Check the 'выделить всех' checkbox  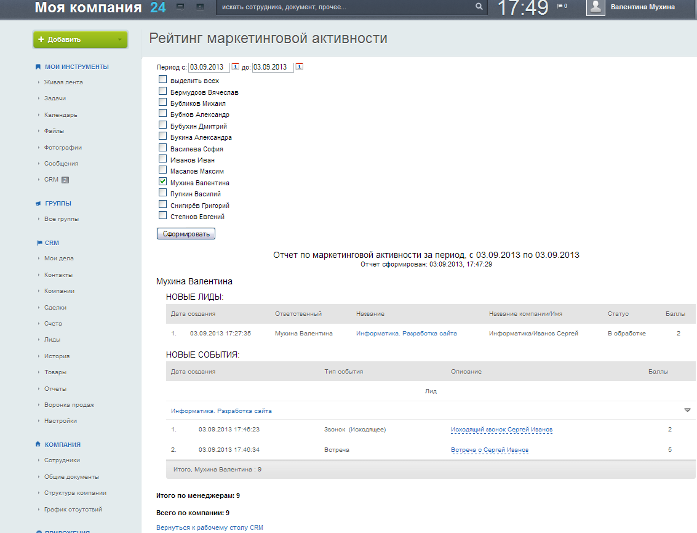click(162, 80)
